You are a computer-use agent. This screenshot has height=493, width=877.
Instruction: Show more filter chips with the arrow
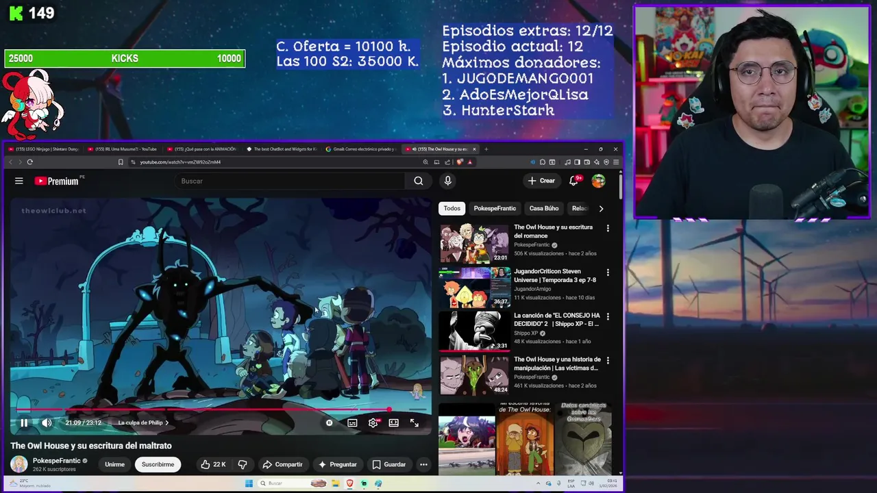coord(601,208)
